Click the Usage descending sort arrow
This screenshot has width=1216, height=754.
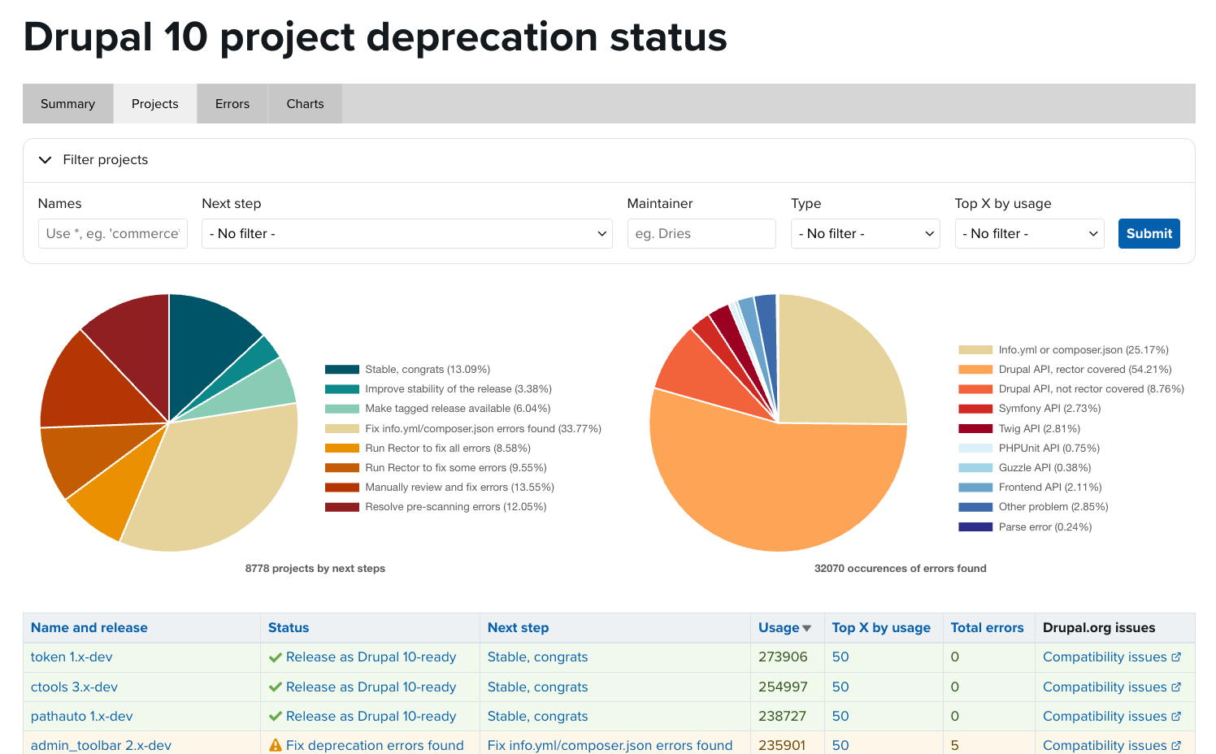(807, 629)
